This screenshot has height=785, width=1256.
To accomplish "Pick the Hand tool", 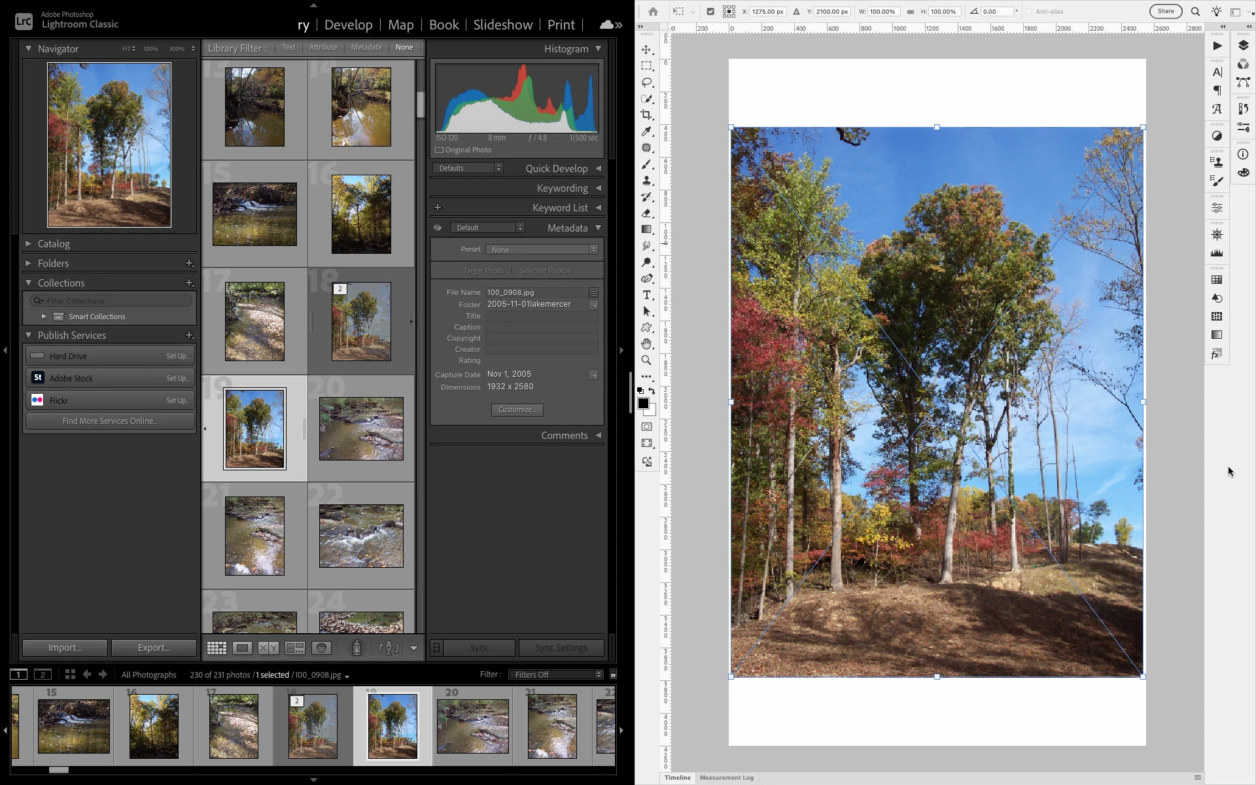I will pos(646,344).
